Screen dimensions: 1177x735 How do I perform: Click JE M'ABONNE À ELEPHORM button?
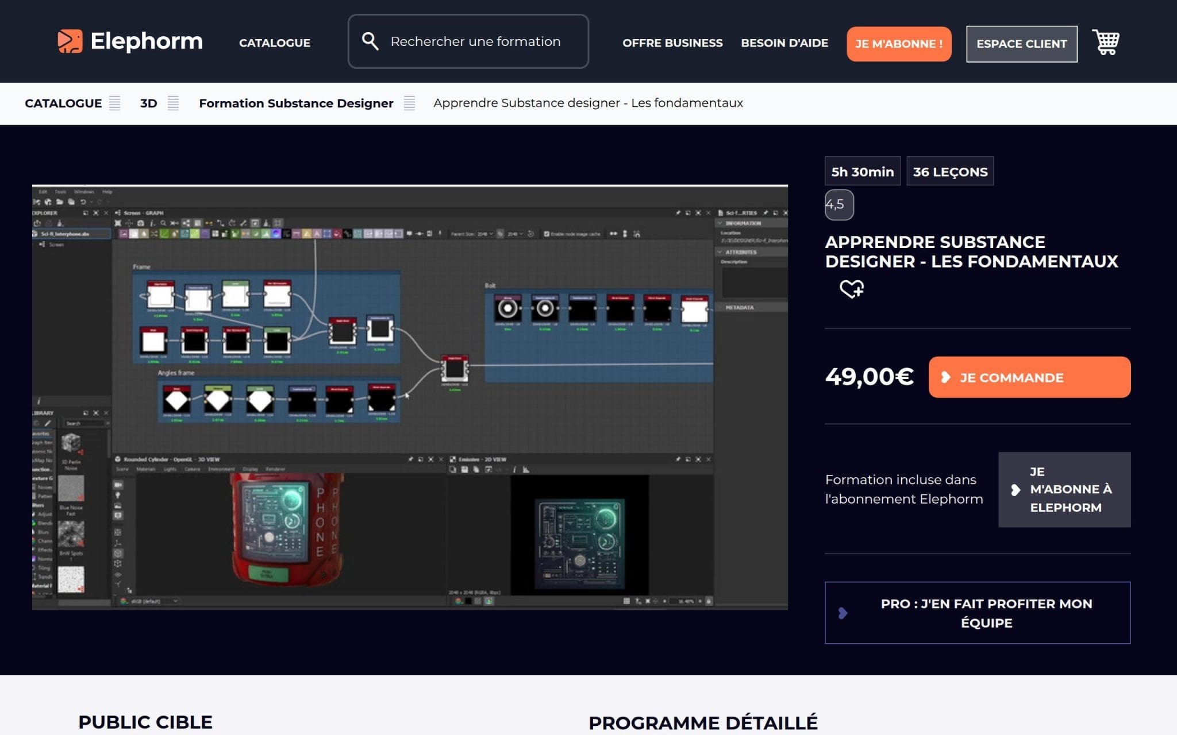pyautogui.click(x=1064, y=490)
